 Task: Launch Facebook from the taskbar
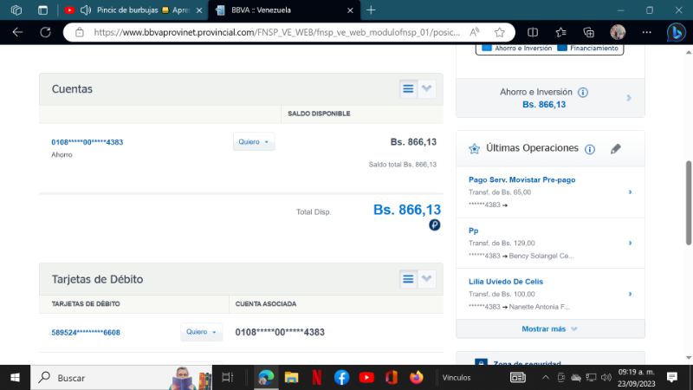[x=341, y=378]
